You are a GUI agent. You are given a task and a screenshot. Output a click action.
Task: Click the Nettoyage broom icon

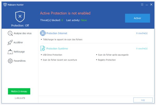[x=10, y=52]
